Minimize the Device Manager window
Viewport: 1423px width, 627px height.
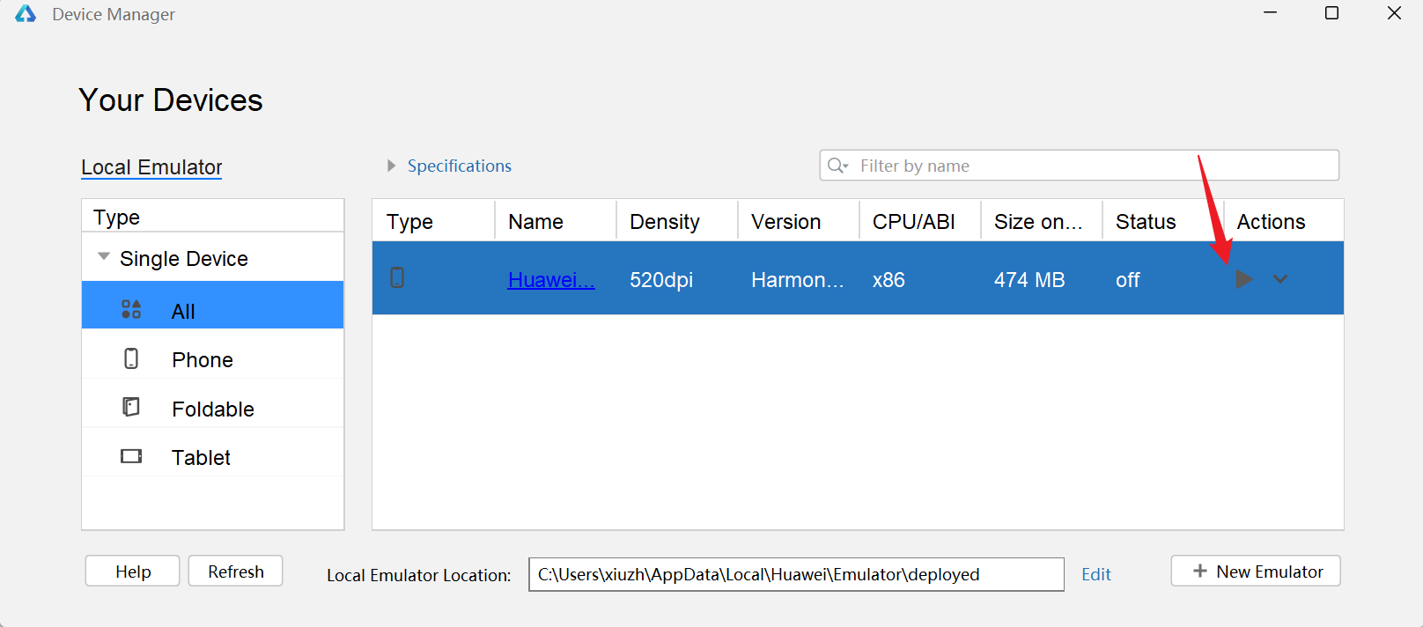tap(1270, 13)
